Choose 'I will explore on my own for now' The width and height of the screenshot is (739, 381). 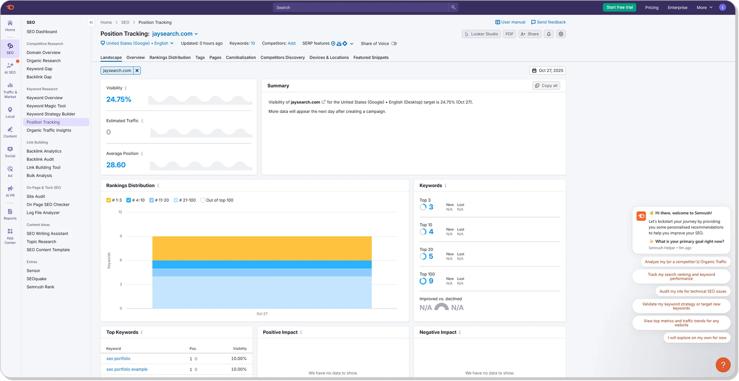click(697, 338)
